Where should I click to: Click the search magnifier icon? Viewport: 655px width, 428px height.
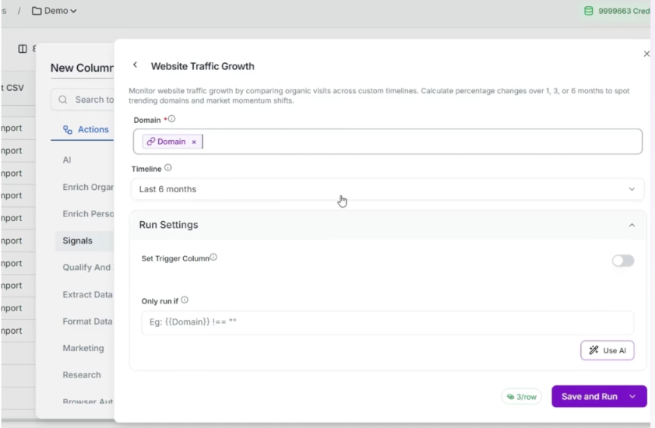click(x=63, y=100)
